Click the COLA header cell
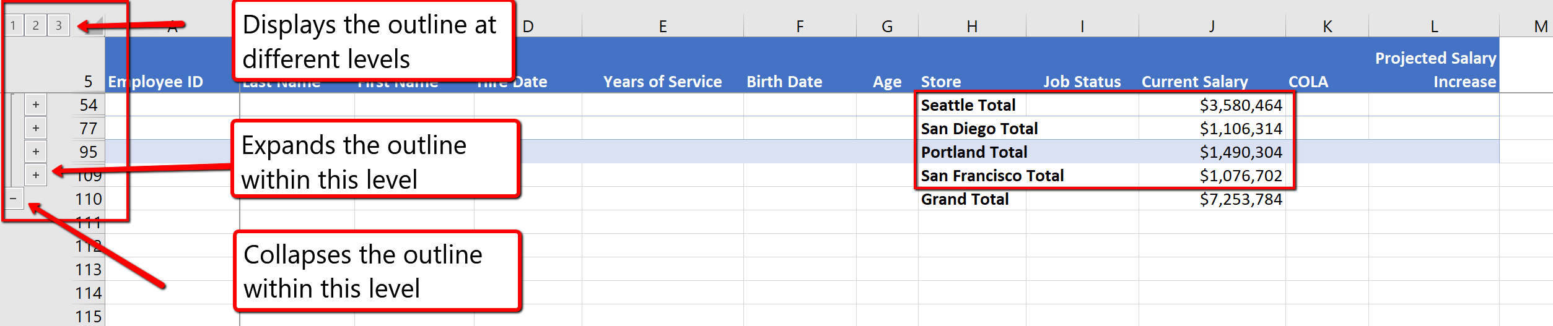This screenshot has width=1553, height=326. (1327, 65)
